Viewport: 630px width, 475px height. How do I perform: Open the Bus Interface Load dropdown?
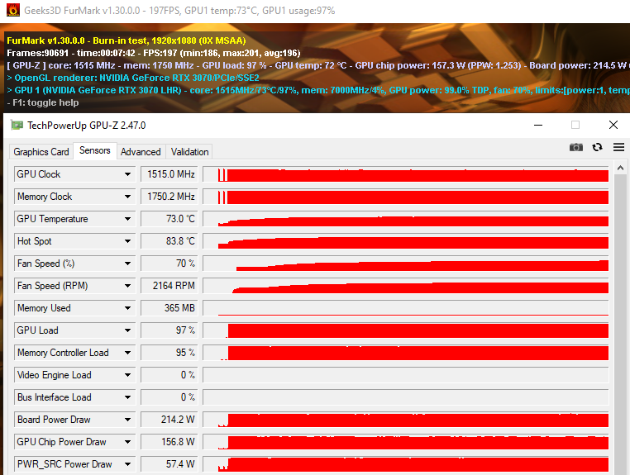coord(127,397)
